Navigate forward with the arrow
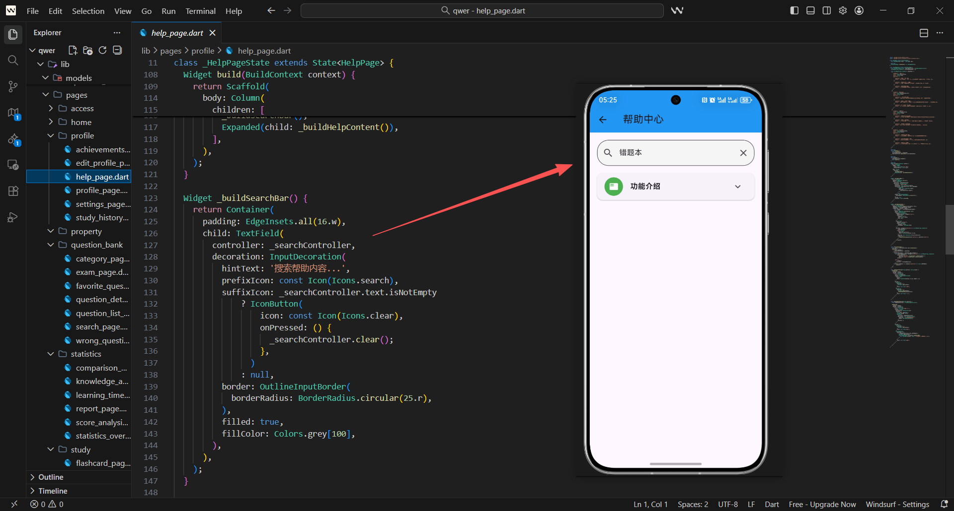This screenshot has height=511, width=954. 288,10
